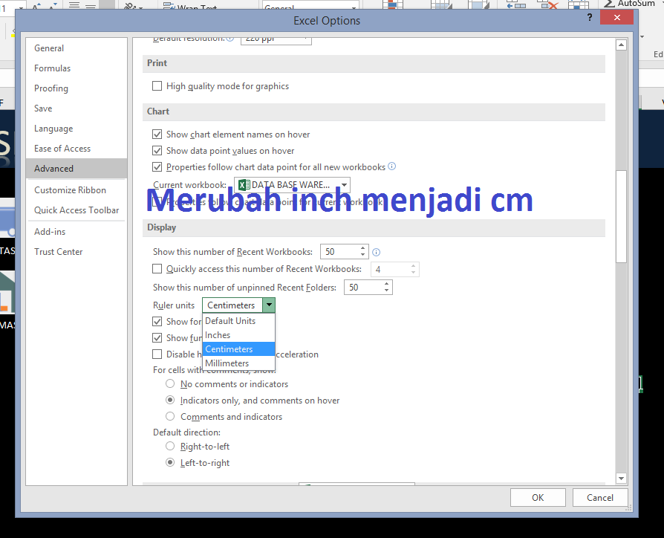This screenshot has width=664, height=538.
Task: Click options scrollbar up arrow
Action: click(x=621, y=45)
